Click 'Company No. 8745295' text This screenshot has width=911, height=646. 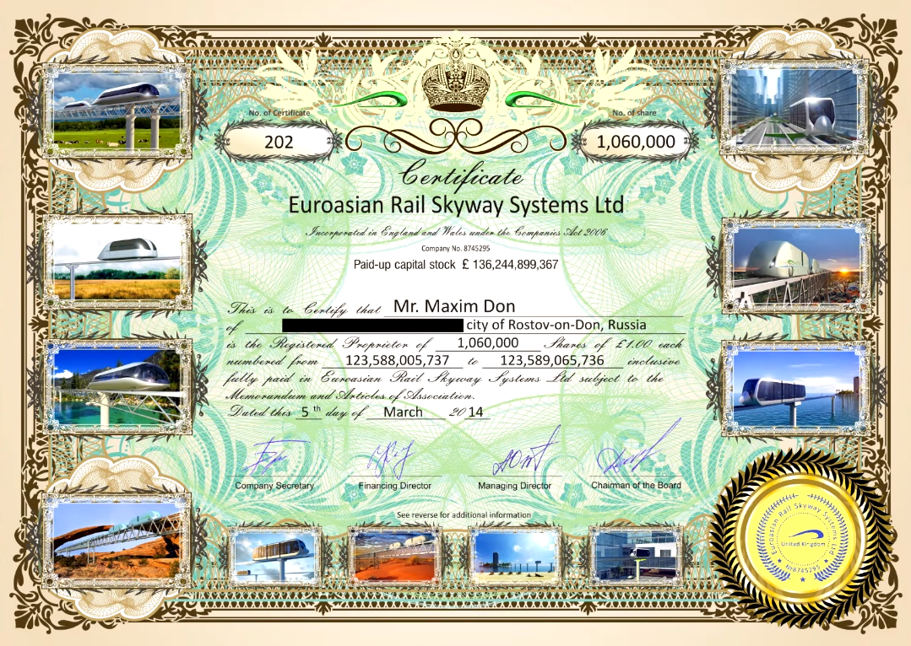pos(456,249)
